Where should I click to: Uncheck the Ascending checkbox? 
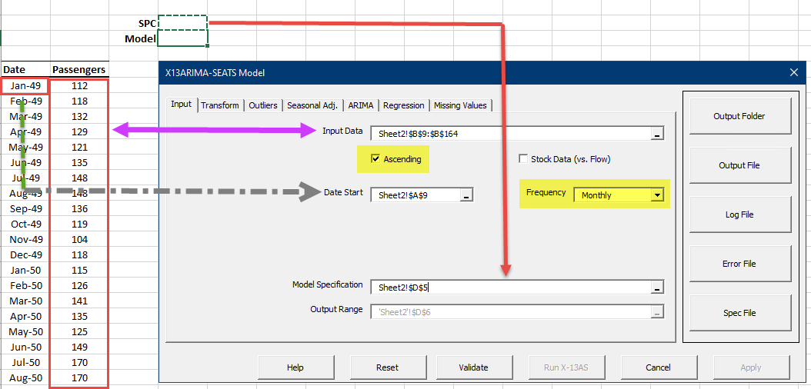375,159
